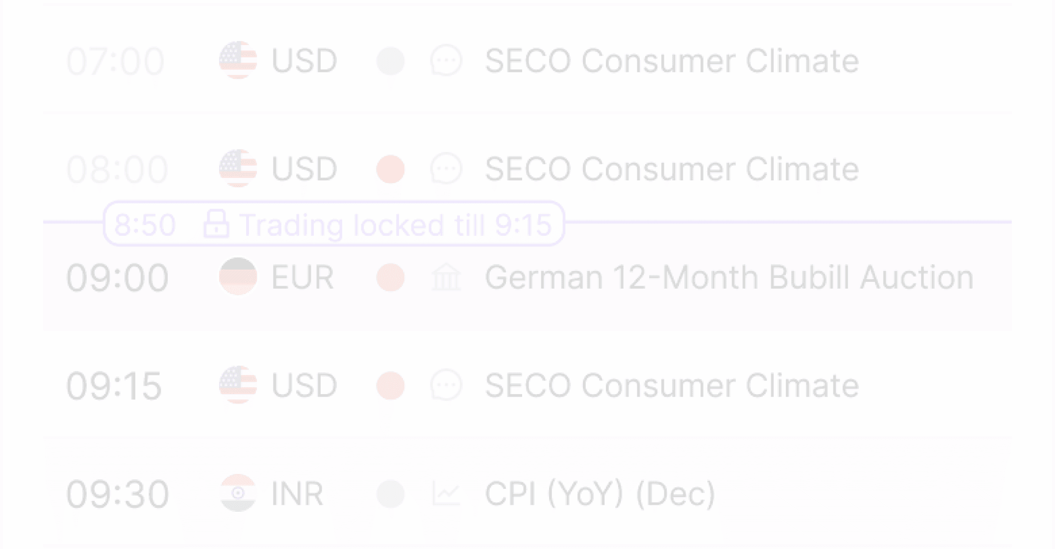Screen dimensions: 1055x549
Task: Click the bank building icon at 09:00
Action: (x=446, y=277)
